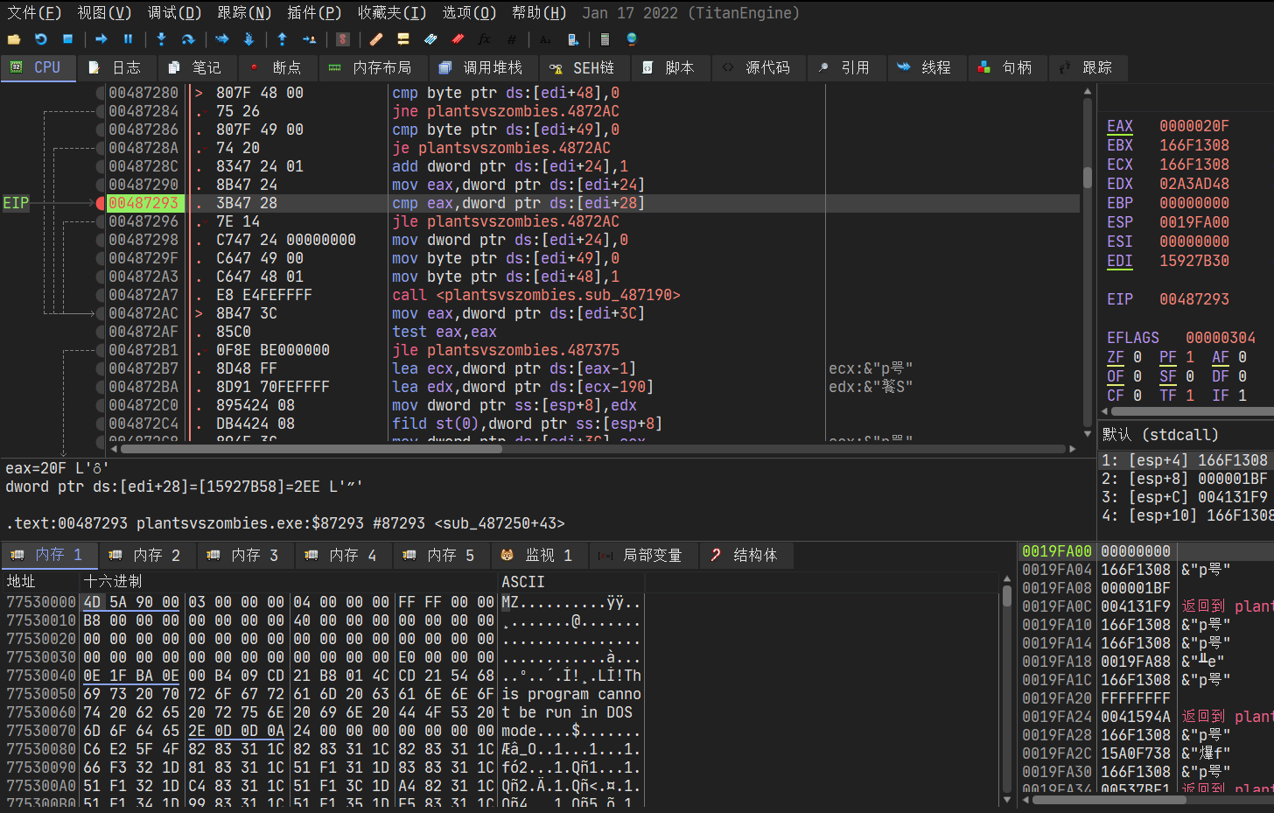This screenshot has height=813, width=1274.
Task: Stop debugging with the square icon
Action: tap(67, 39)
